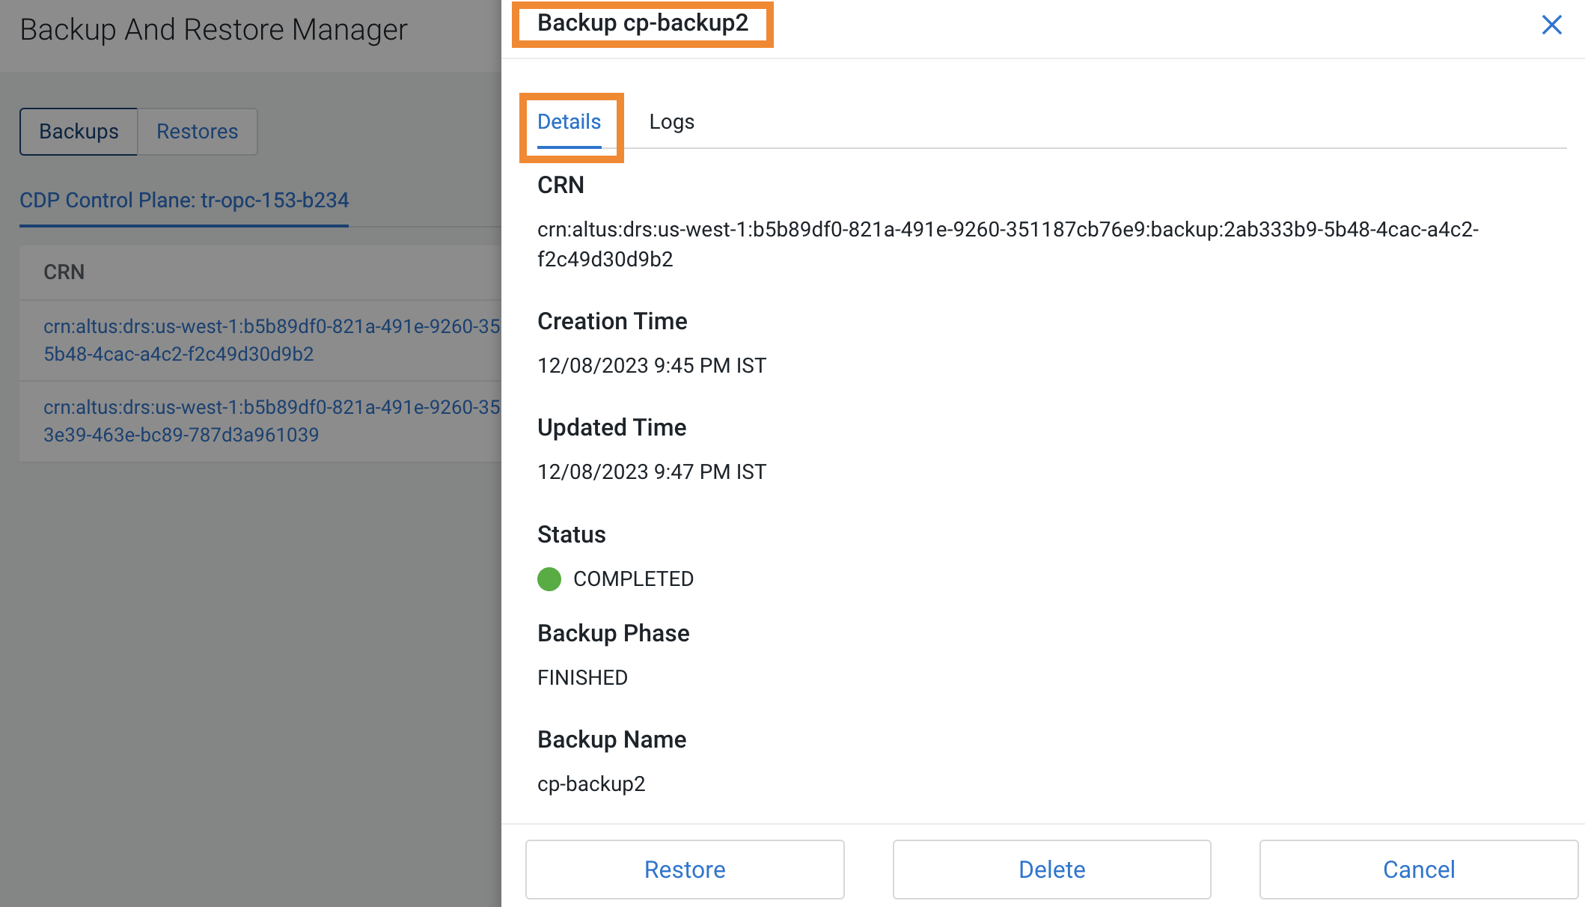The width and height of the screenshot is (1585, 907).
Task: Click the CRN column header
Action: (63, 272)
